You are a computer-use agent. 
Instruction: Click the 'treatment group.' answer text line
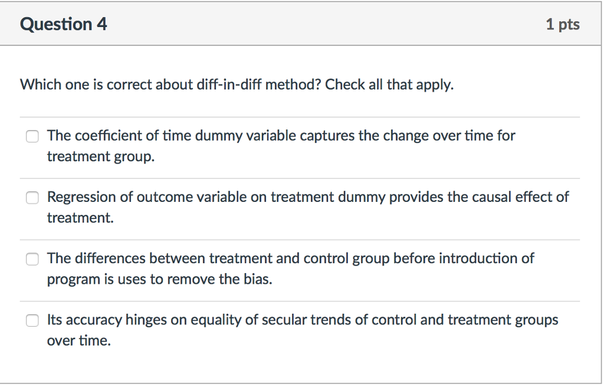100,157
